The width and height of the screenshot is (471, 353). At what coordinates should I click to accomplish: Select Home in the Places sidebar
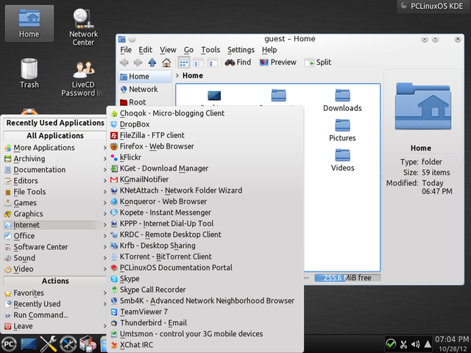145,76
